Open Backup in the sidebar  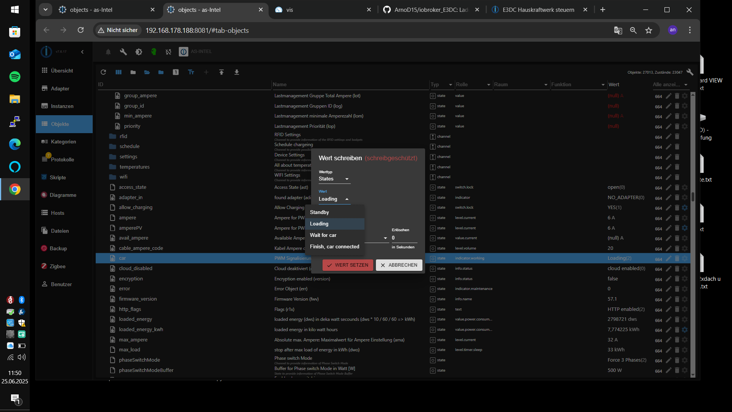coord(64,248)
